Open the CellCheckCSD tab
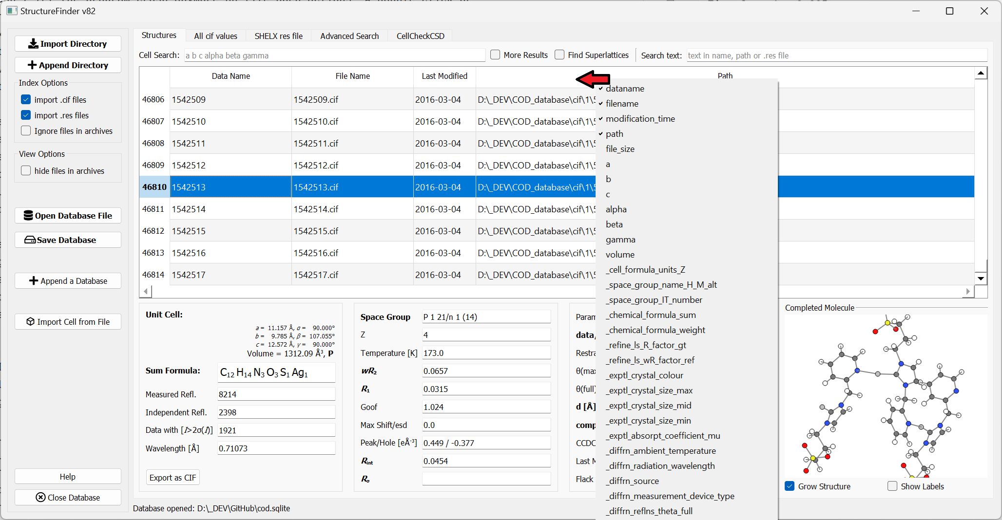 tap(420, 36)
